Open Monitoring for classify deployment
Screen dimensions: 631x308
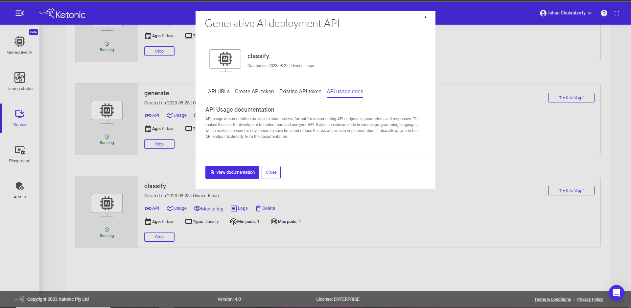point(208,209)
